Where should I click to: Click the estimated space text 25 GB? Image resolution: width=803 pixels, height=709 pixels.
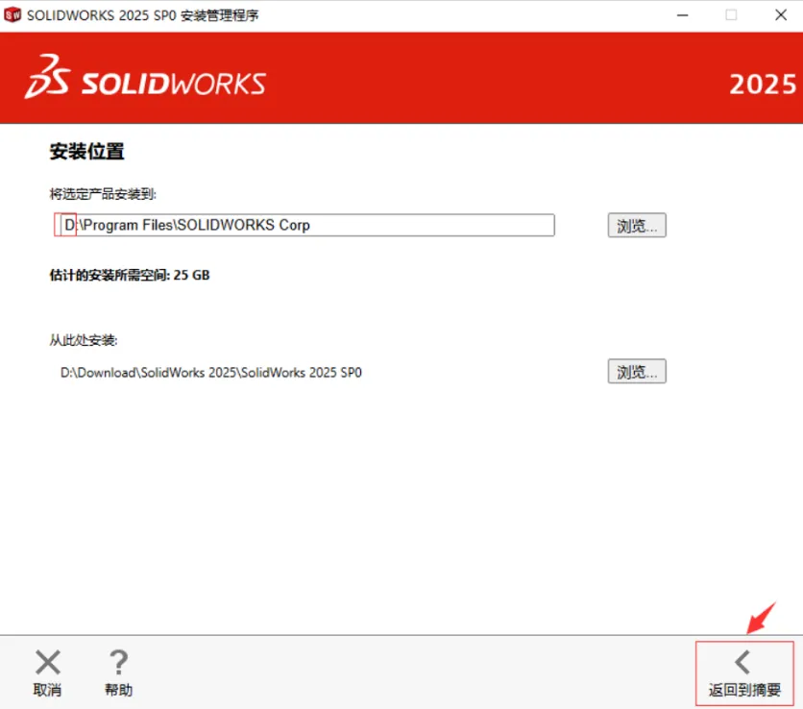pyautogui.click(x=191, y=275)
